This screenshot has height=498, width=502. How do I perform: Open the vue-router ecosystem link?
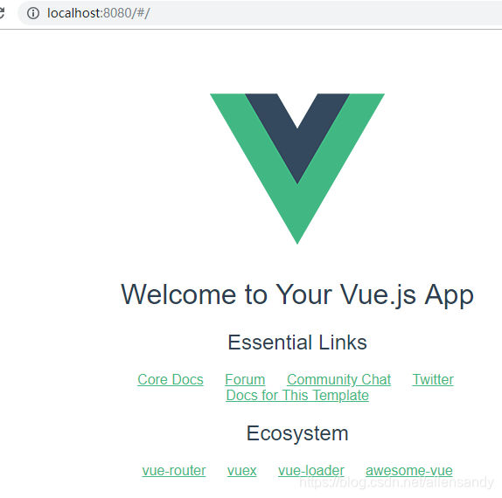tap(174, 471)
